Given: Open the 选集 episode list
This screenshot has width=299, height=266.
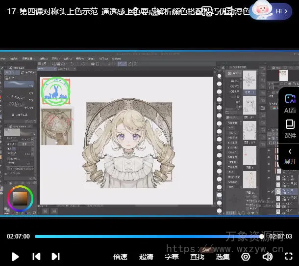Looking at the screenshot, I should tap(223, 257).
